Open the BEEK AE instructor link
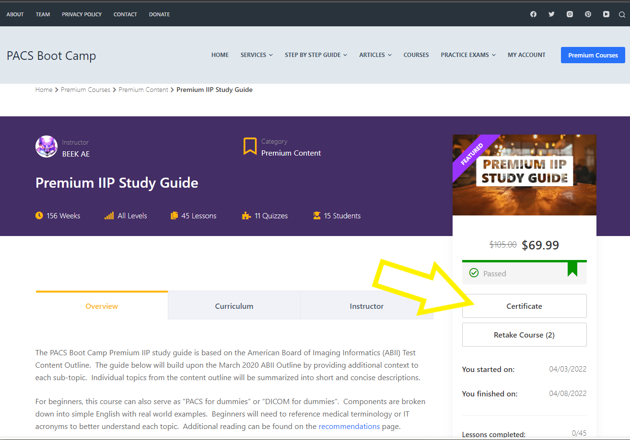The width and height of the screenshot is (630, 440). [x=76, y=154]
